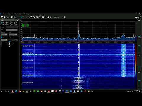Open the notification center icon
The image size is (142, 106).
pos(140,91)
